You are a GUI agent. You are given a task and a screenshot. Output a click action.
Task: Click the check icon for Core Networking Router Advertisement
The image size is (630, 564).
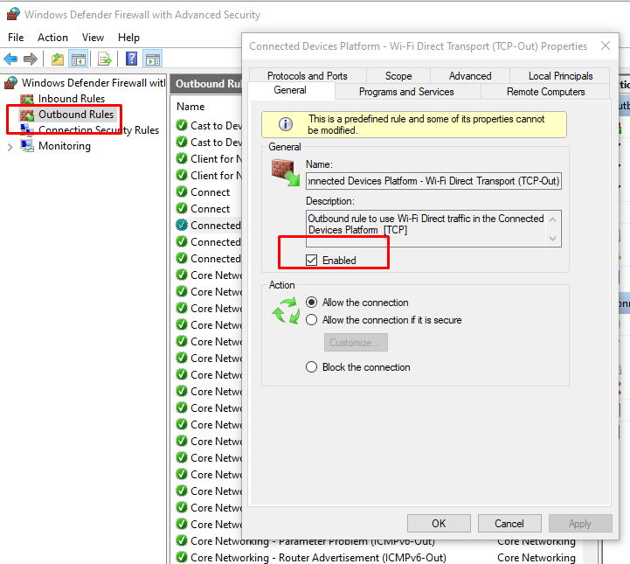click(x=182, y=557)
